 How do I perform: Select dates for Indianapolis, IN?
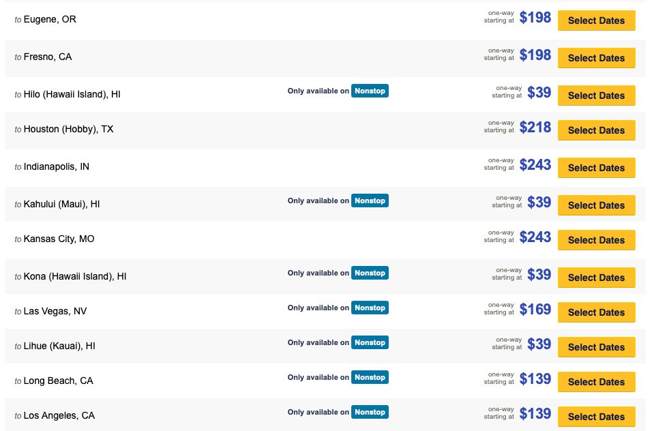(596, 168)
